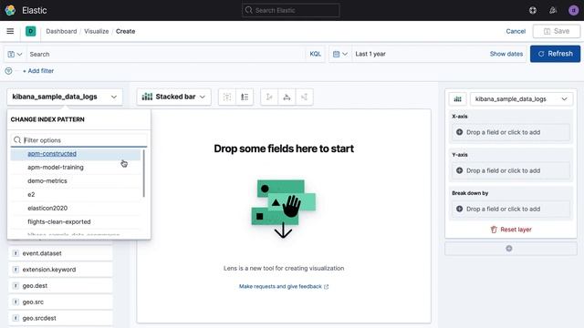Image resolution: width=584 pixels, height=328 pixels.
Task: Click the index pattern list scrollbar
Action: tap(144, 173)
